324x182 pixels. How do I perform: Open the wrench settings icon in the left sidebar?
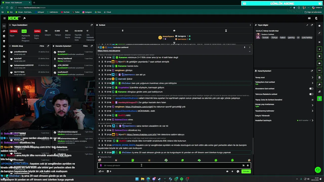point(4,51)
